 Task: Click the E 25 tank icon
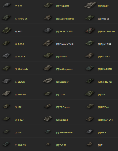pos(6,5)
